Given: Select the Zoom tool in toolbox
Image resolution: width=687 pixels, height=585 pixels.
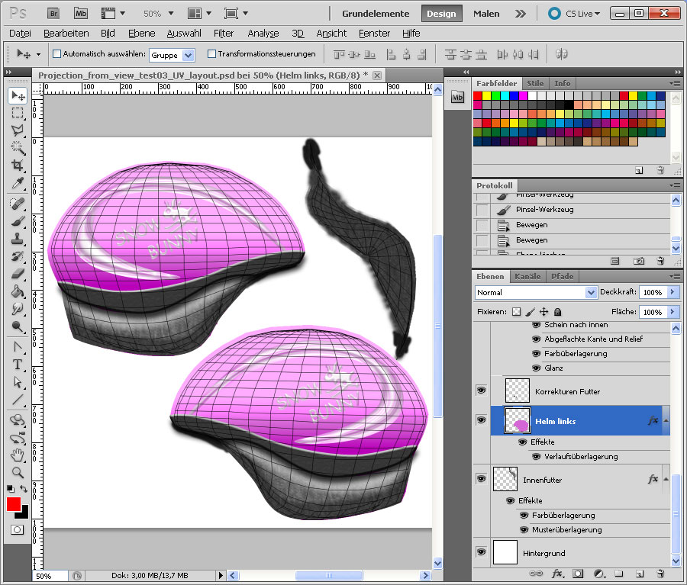Looking at the screenshot, I should (18, 473).
